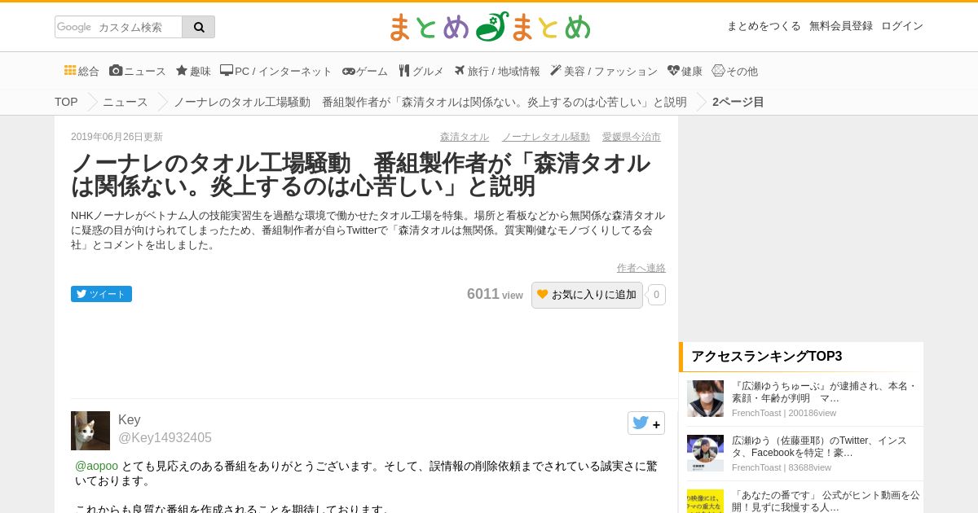Click the Key display name
Screen dimensions: 978x513
click(130, 419)
